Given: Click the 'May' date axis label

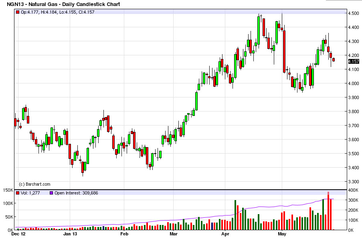Looking at the screenshot, I should point(282,234).
